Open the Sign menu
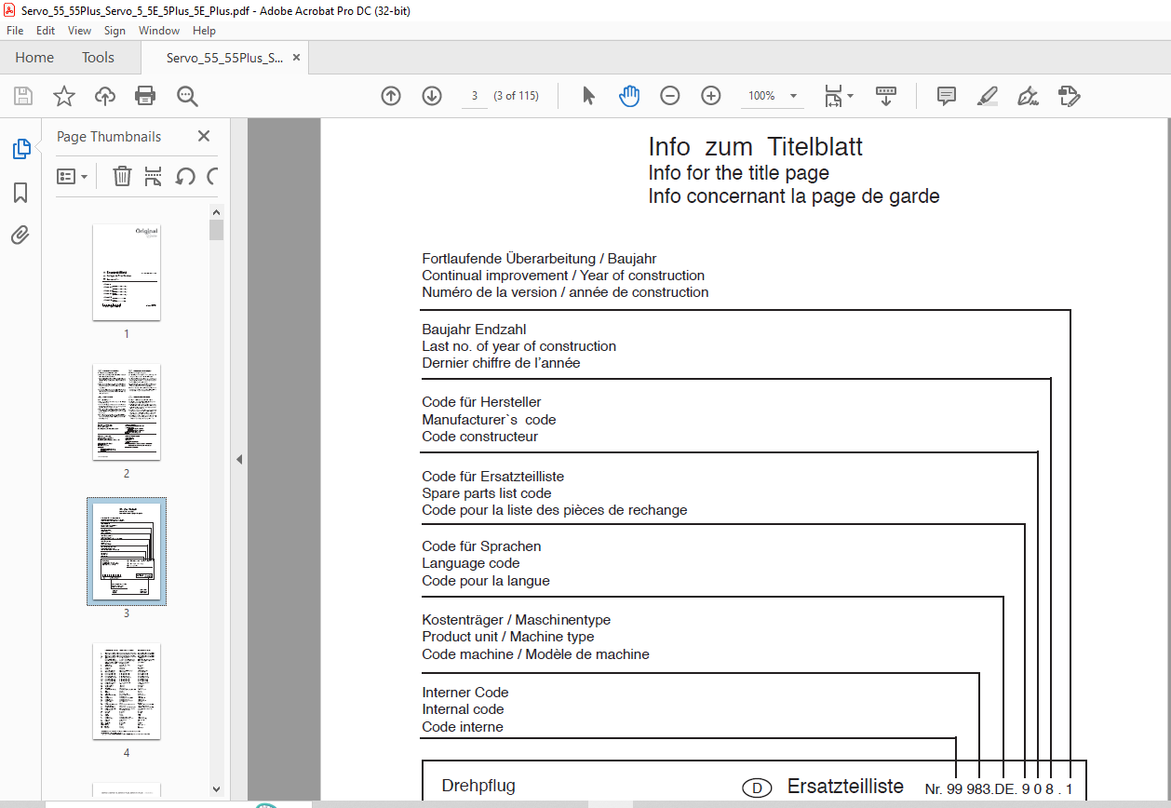Viewport: 1171px width, 808px height. 114,31
